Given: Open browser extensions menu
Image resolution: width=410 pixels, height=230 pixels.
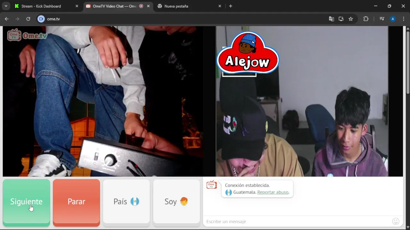Looking at the screenshot, I should coord(366,19).
